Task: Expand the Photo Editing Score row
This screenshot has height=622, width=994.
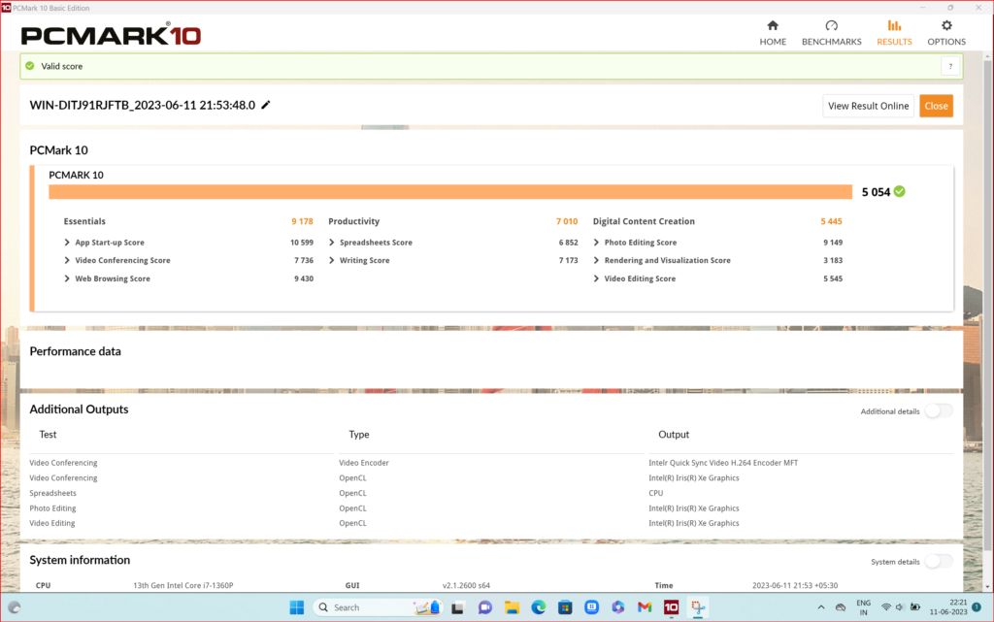Action: point(640,243)
